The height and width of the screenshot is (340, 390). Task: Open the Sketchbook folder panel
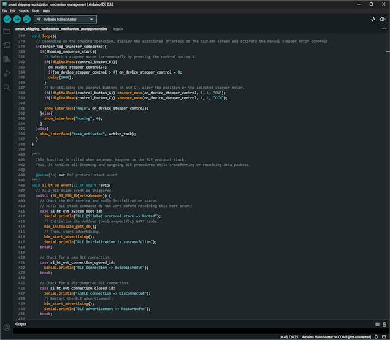point(7,31)
